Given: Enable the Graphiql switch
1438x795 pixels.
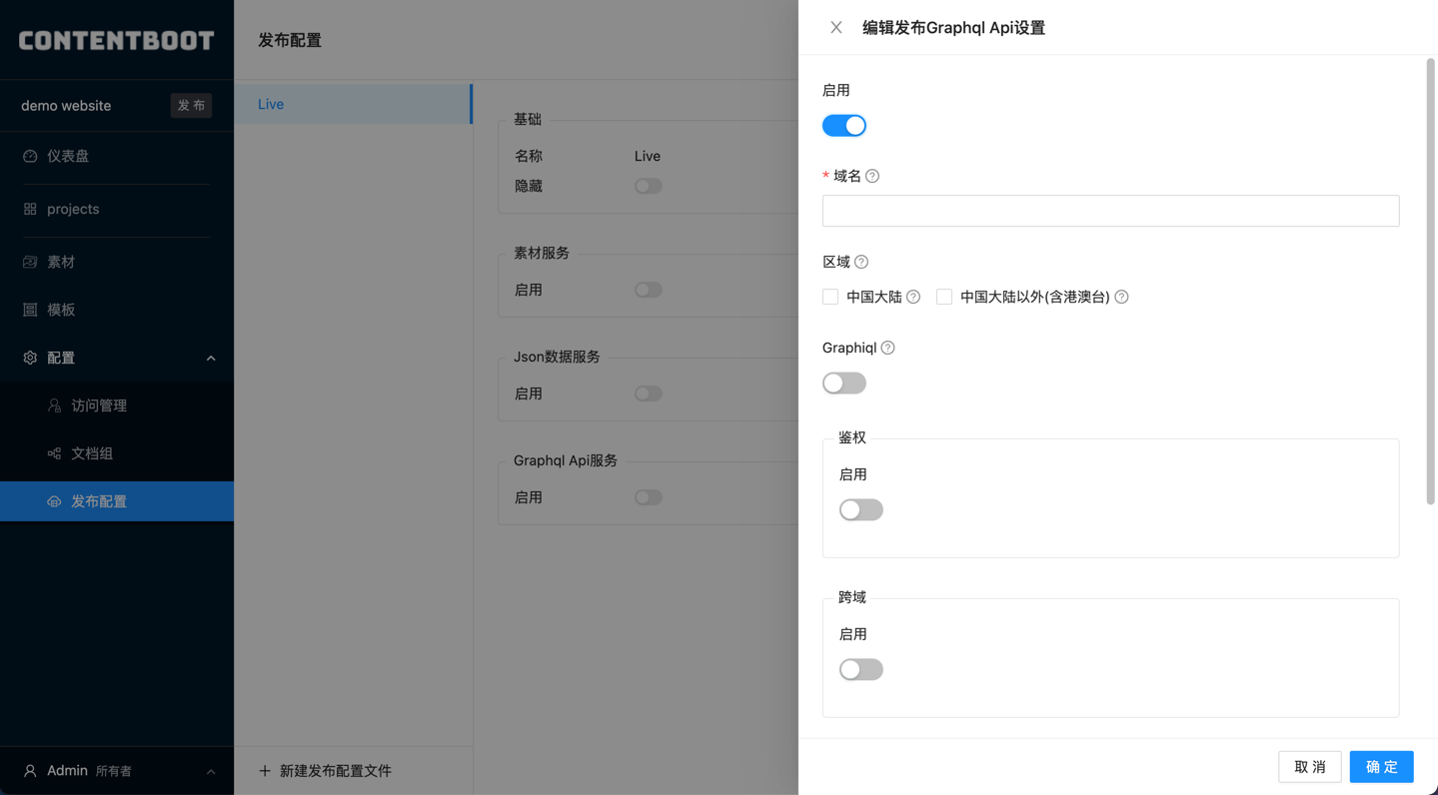Looking at the screenshot, I should 844,384.
